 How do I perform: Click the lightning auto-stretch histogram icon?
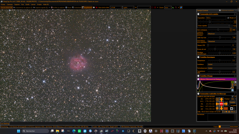[232, 85]
